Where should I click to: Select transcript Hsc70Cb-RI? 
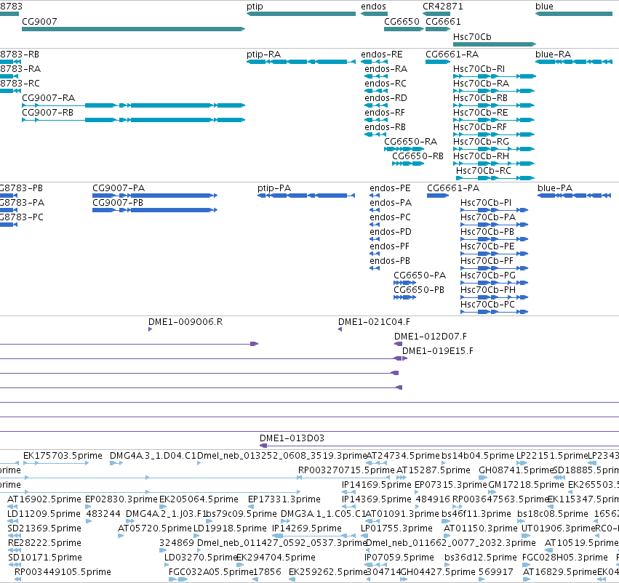point(494,76)
